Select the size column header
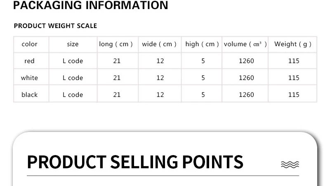330x186 pixels. click(73, 44)
